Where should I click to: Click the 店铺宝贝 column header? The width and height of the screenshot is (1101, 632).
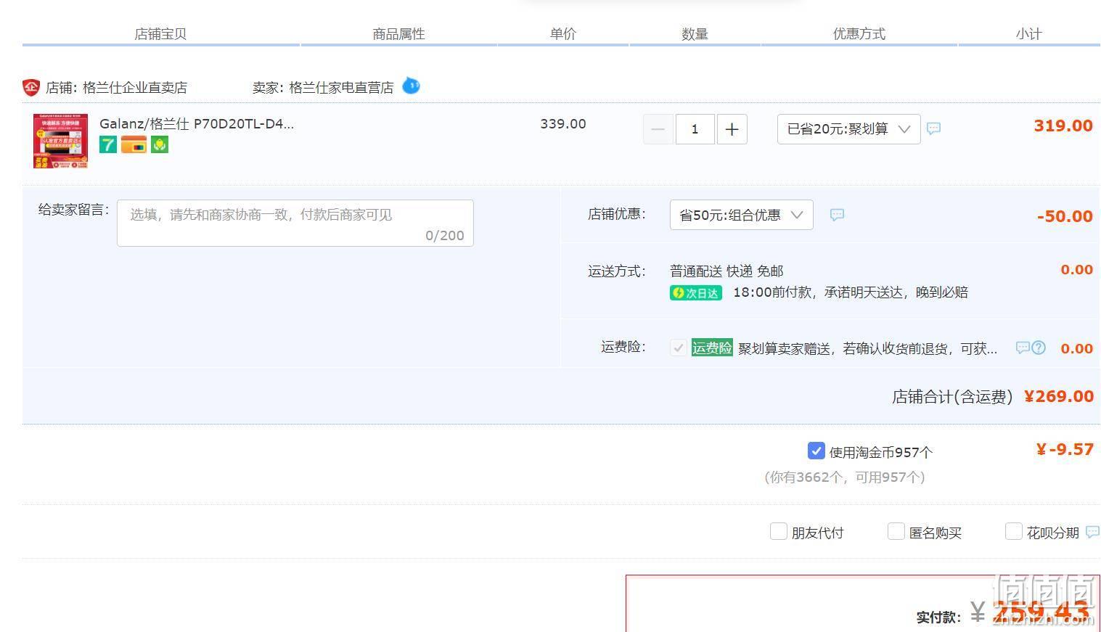click(160, 34)
